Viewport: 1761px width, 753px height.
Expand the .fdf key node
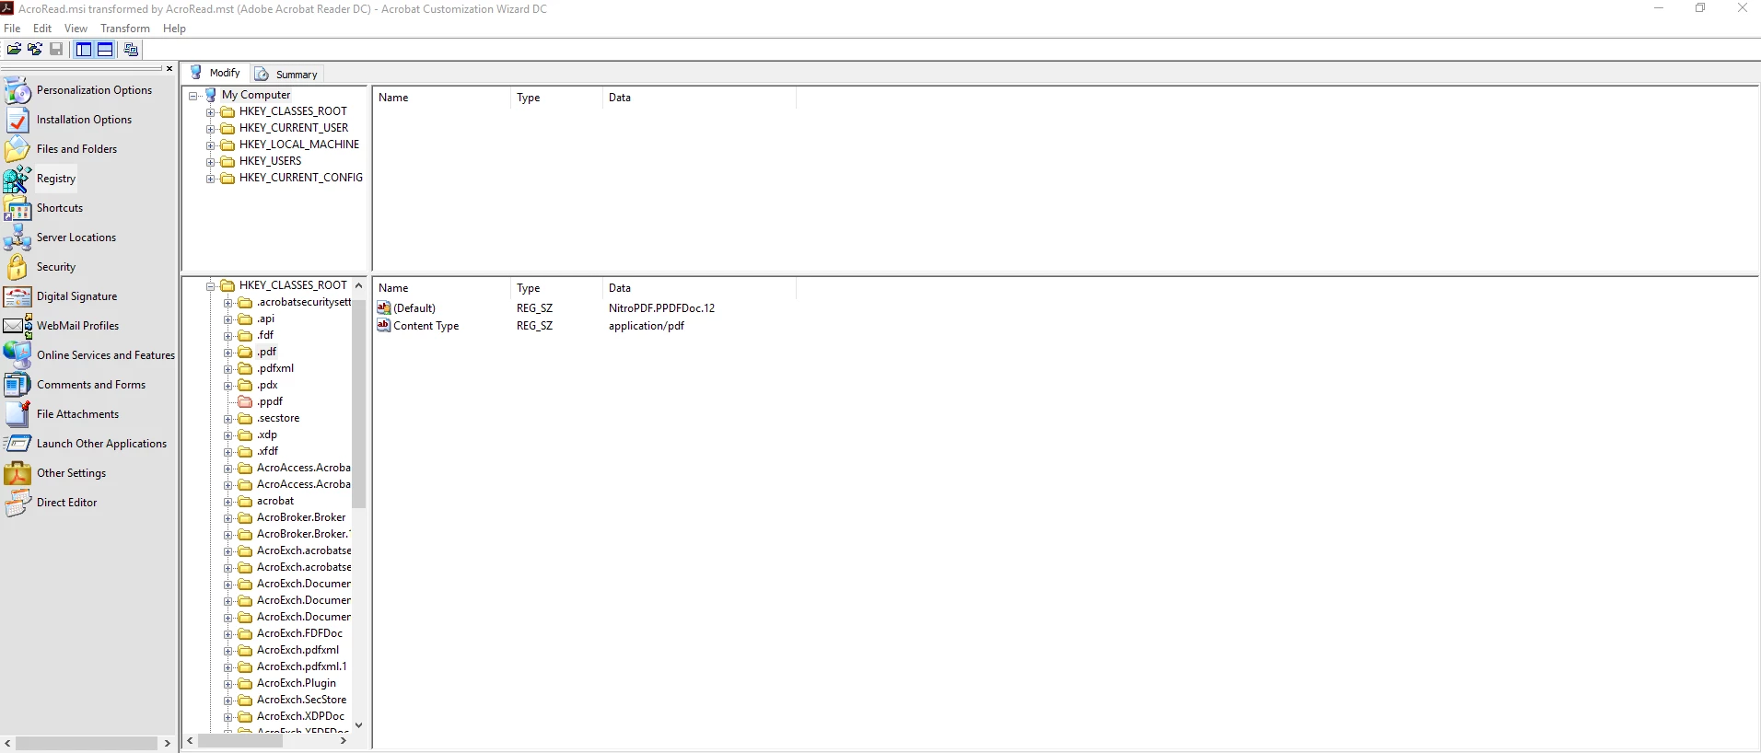pos(228,336)
